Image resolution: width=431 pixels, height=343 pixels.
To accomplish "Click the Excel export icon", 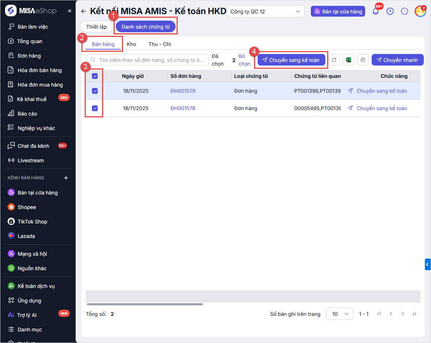I will [x=348, y=60].
